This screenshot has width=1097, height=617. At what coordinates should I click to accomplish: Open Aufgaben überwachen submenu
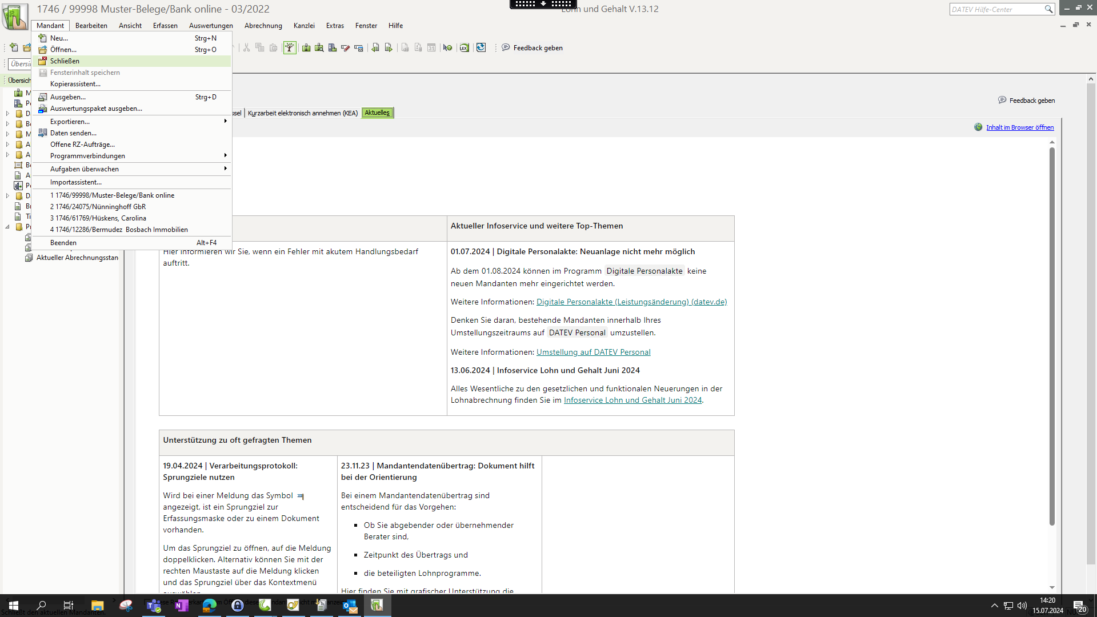pos(225,169)
